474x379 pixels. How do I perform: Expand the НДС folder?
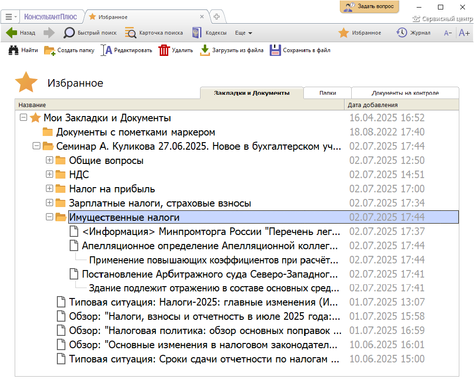pyautogui.click(x=49, y=174)
